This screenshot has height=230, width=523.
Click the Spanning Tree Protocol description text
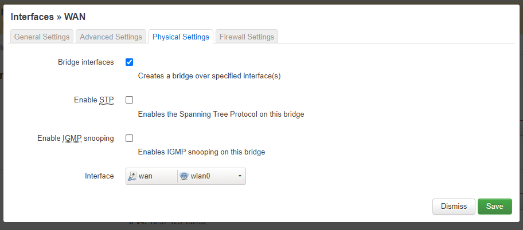pyautogui.click(x=221, y=114)
